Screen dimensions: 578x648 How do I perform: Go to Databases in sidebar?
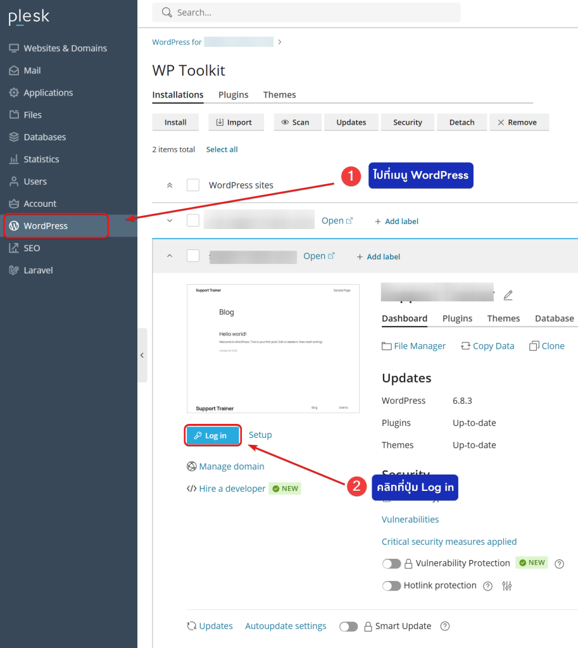pyautogui.click(x=44, y=137)
